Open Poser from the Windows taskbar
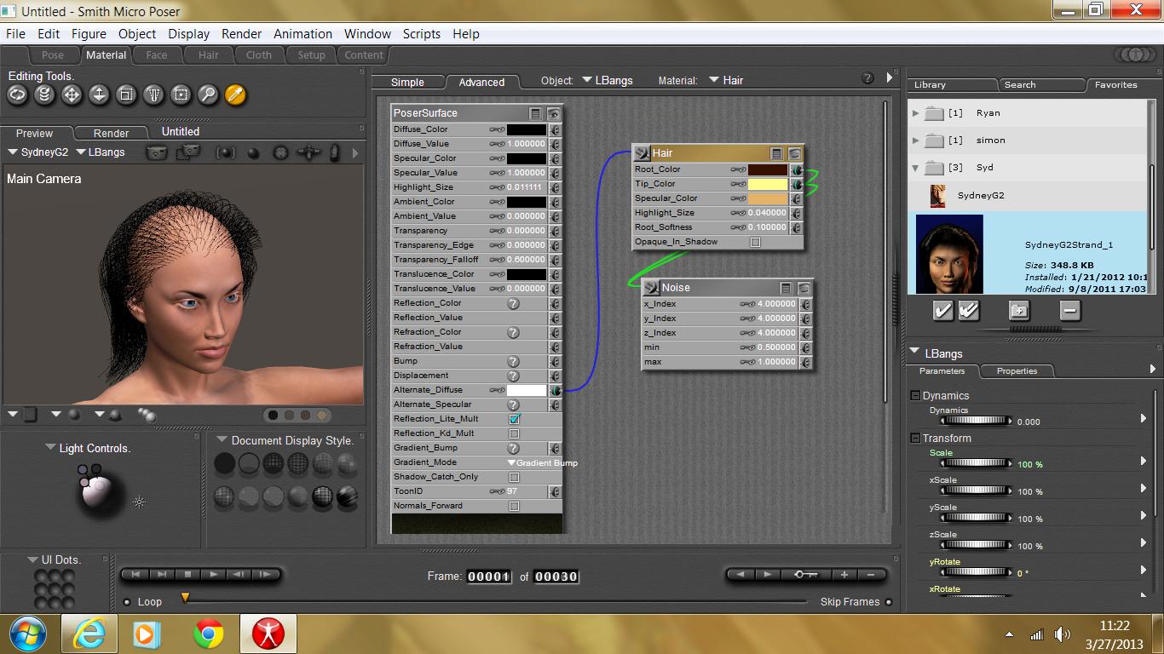The height and width of the screenshot is (654, 1164). [268, 634]
